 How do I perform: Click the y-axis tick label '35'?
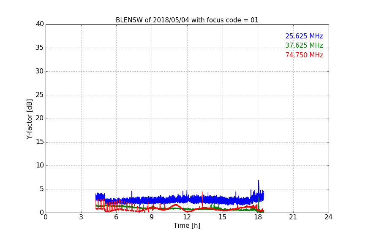(40, 48)
